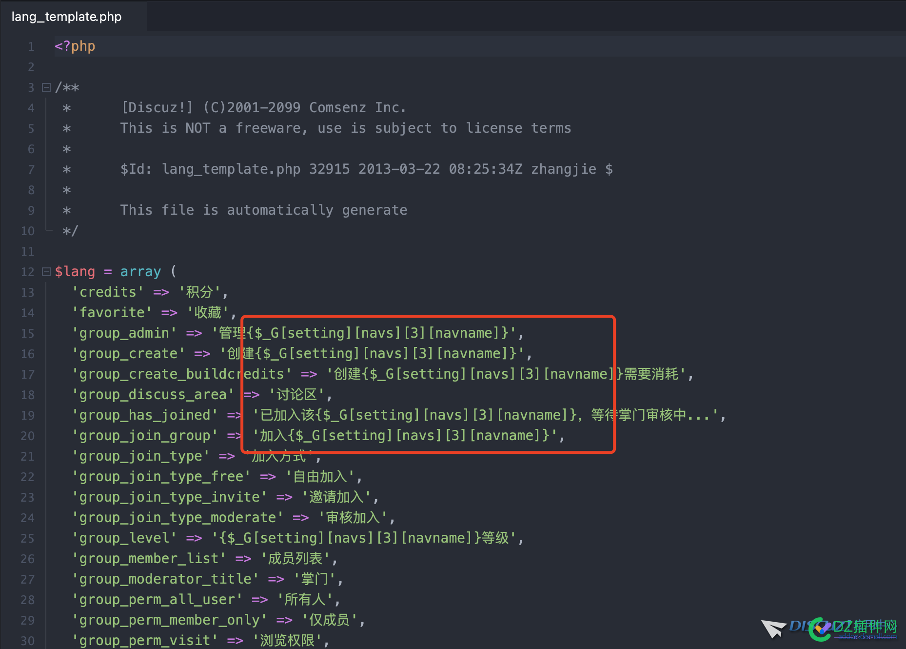Screen dimensions: 906x649
Task: Collapse the comment block fold at line 3
Action: pyautogui.click(x=46, y=87)
